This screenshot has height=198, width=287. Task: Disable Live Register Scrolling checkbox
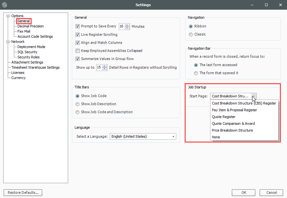point(77,35)
